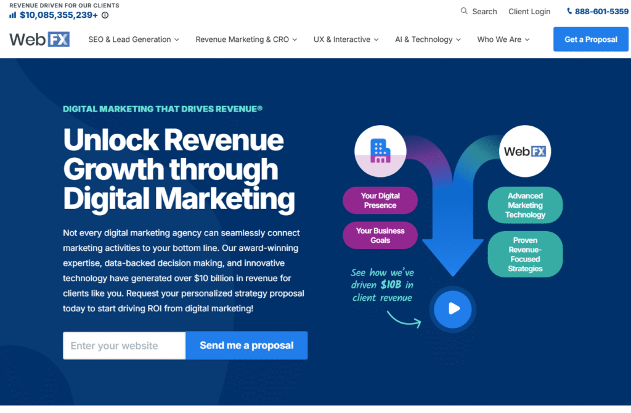Click the building icon circle
The height and width of the screenshot is (413, 631).
(380, 152)
